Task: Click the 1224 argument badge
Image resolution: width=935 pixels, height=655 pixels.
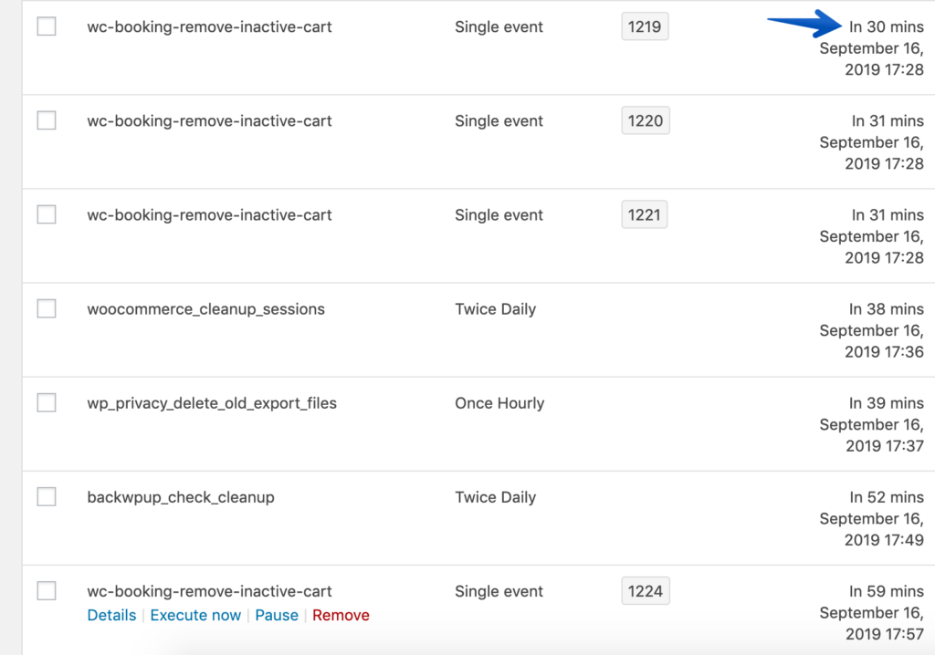Action: 646,591
